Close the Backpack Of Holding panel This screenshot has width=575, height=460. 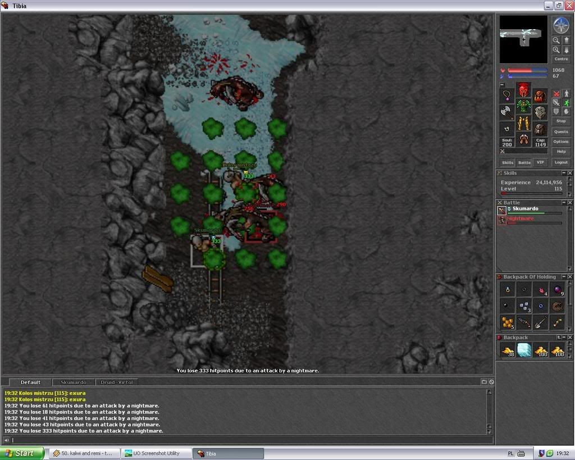click(570, 276)
